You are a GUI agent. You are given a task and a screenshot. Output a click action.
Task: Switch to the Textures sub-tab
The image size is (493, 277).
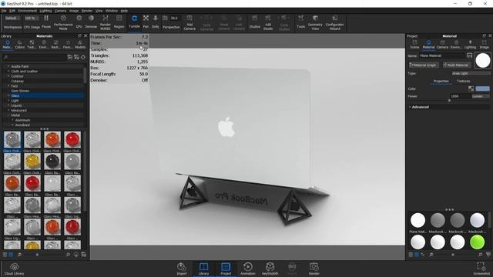[463, 81]
